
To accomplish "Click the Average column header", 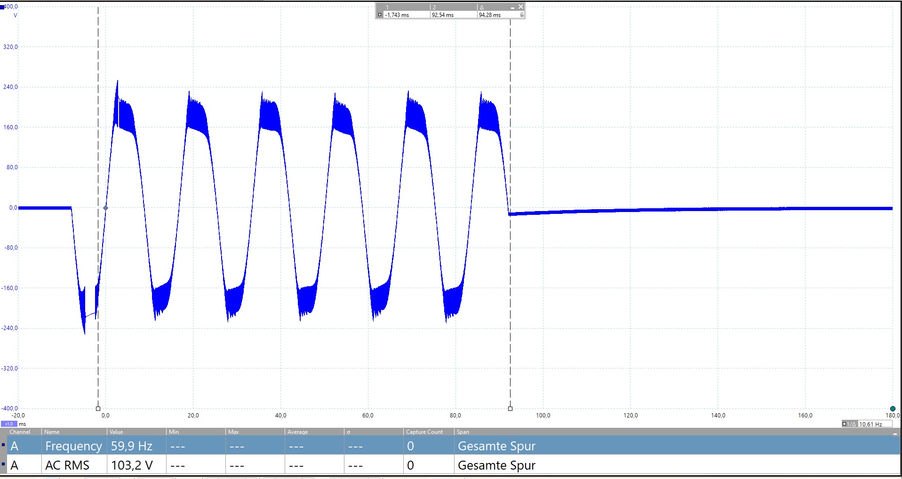I will tap(297, 432).
